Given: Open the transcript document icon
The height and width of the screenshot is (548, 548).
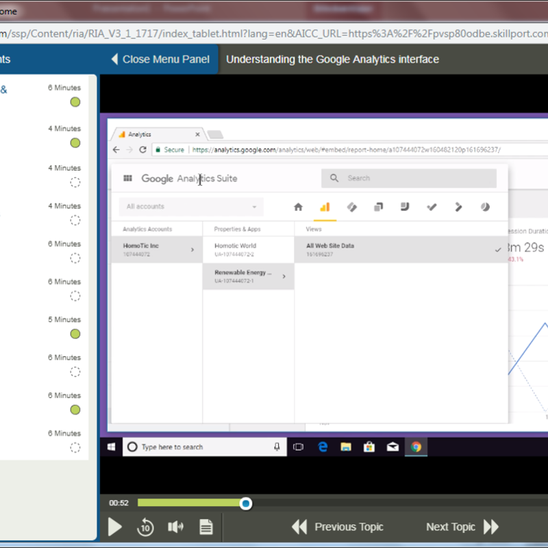Looking at the screenshot, I should click(206, 527).
